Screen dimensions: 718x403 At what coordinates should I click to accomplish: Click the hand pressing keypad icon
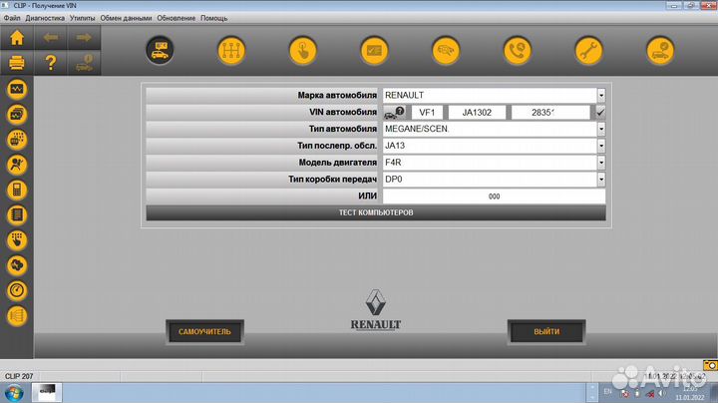click(17, 240)
